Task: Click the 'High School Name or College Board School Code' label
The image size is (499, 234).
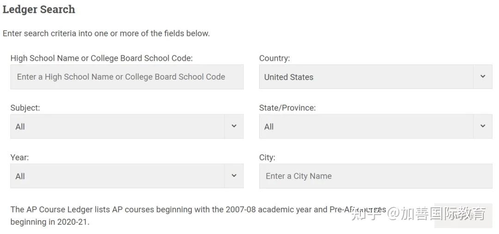Action: point(101,58)
